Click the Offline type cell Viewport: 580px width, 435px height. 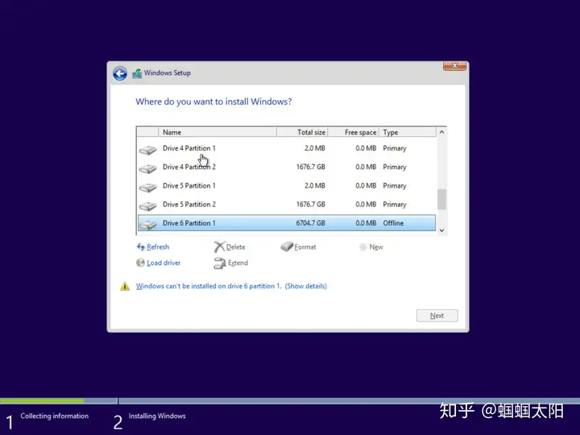tap(393, 223)
